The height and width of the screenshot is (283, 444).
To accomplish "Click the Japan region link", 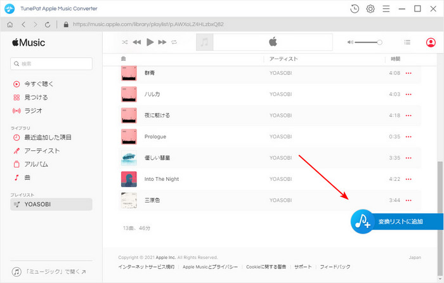I will 415,258.
